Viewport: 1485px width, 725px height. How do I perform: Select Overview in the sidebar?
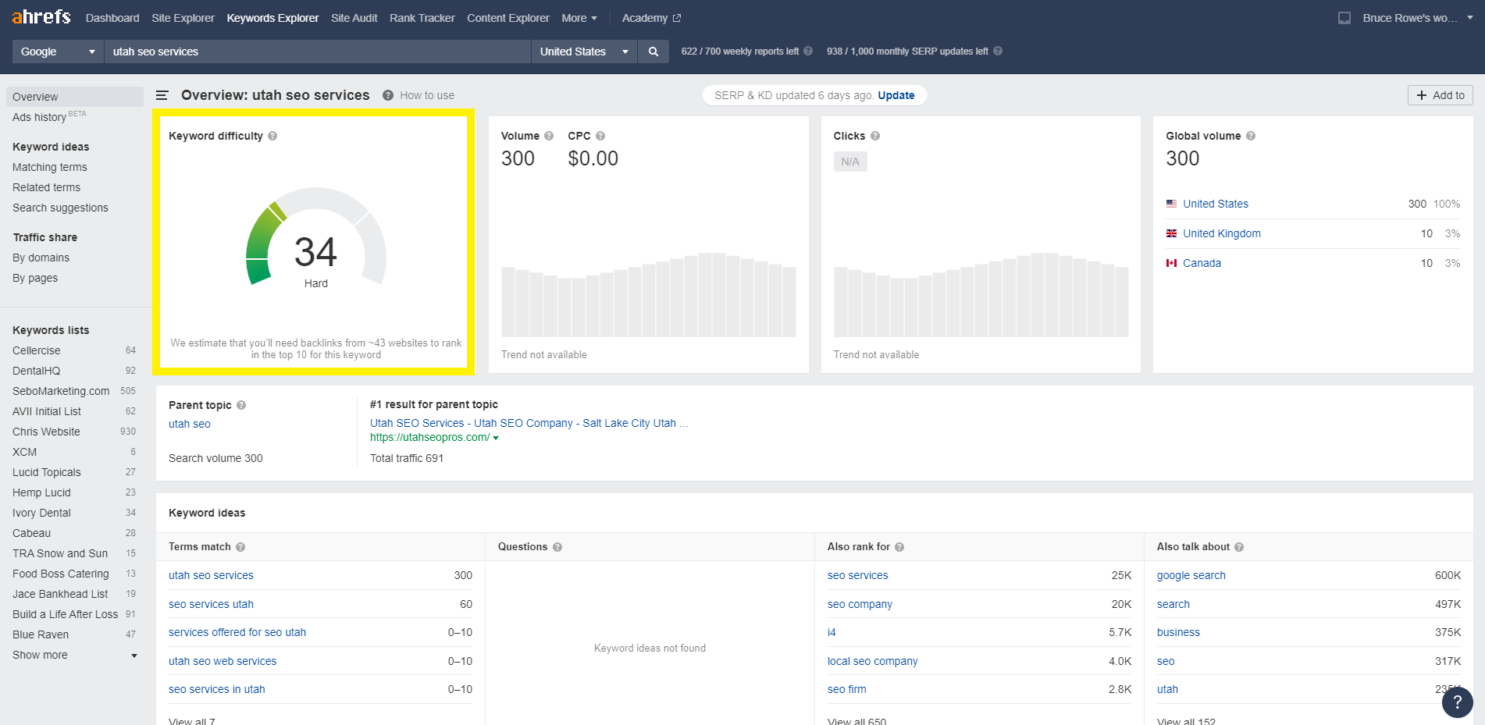[75, 97]
